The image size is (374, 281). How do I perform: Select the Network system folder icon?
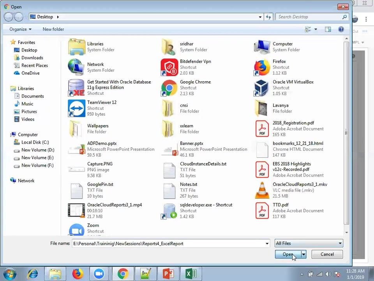click(76, 68)
